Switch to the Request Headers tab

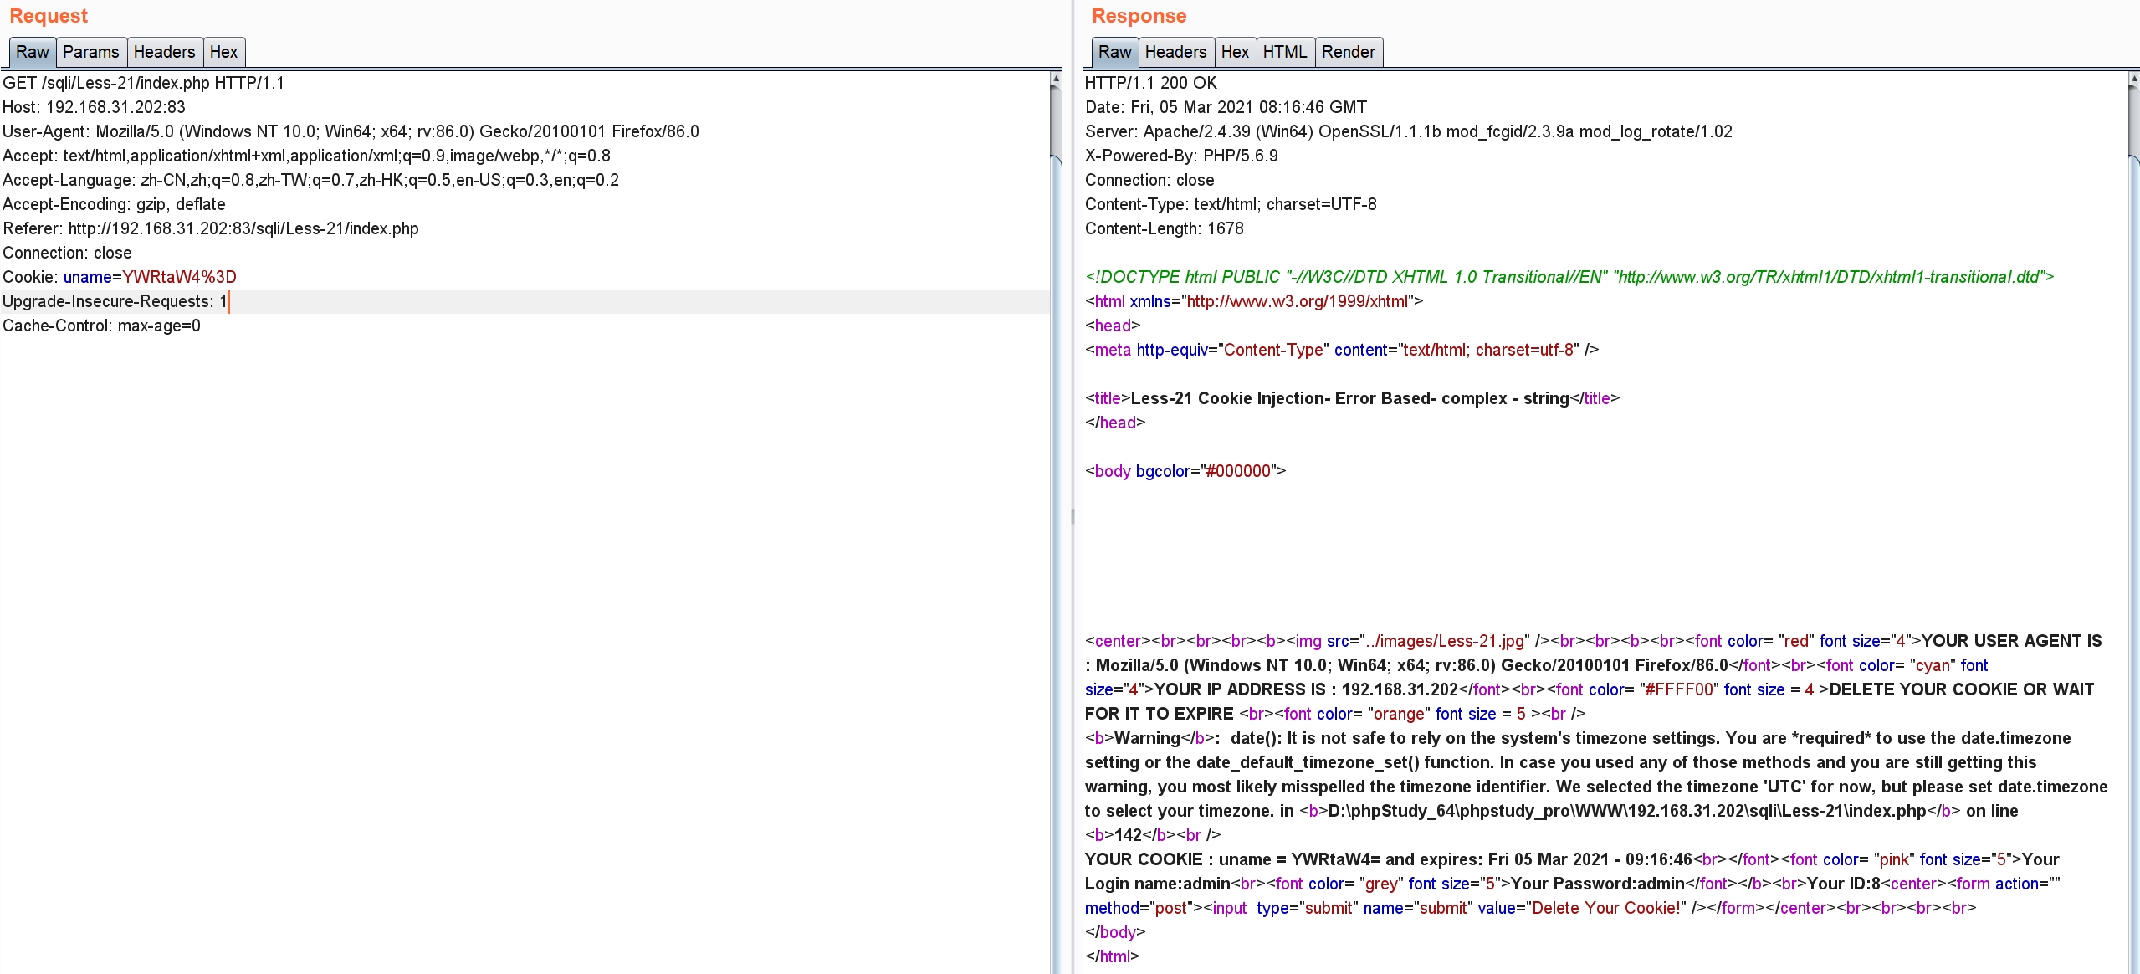[x=165, y=52]
